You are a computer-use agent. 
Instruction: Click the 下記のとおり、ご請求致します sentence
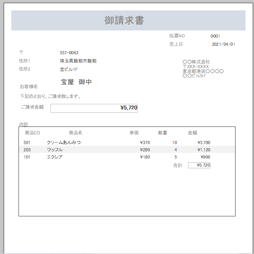pos(50,96)
